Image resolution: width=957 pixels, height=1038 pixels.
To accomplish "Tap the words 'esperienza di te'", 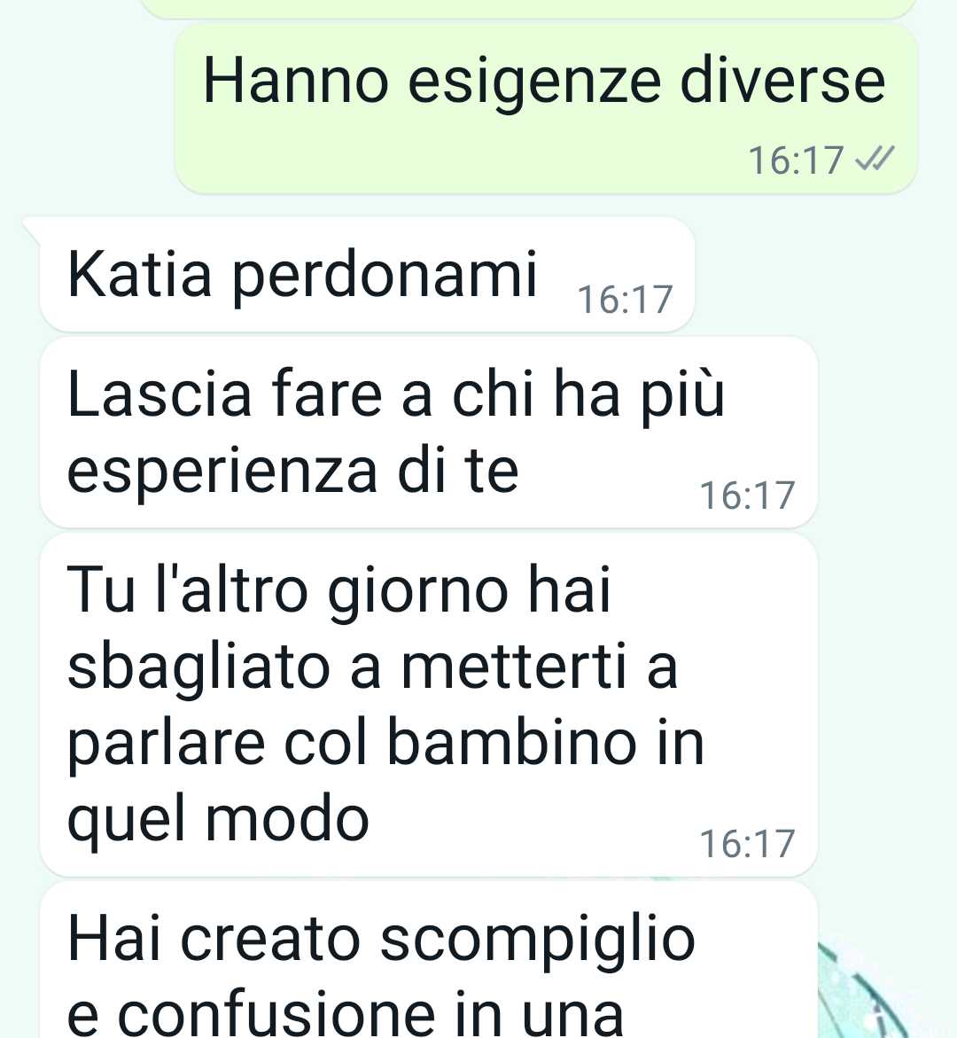I will coord(292,471).
